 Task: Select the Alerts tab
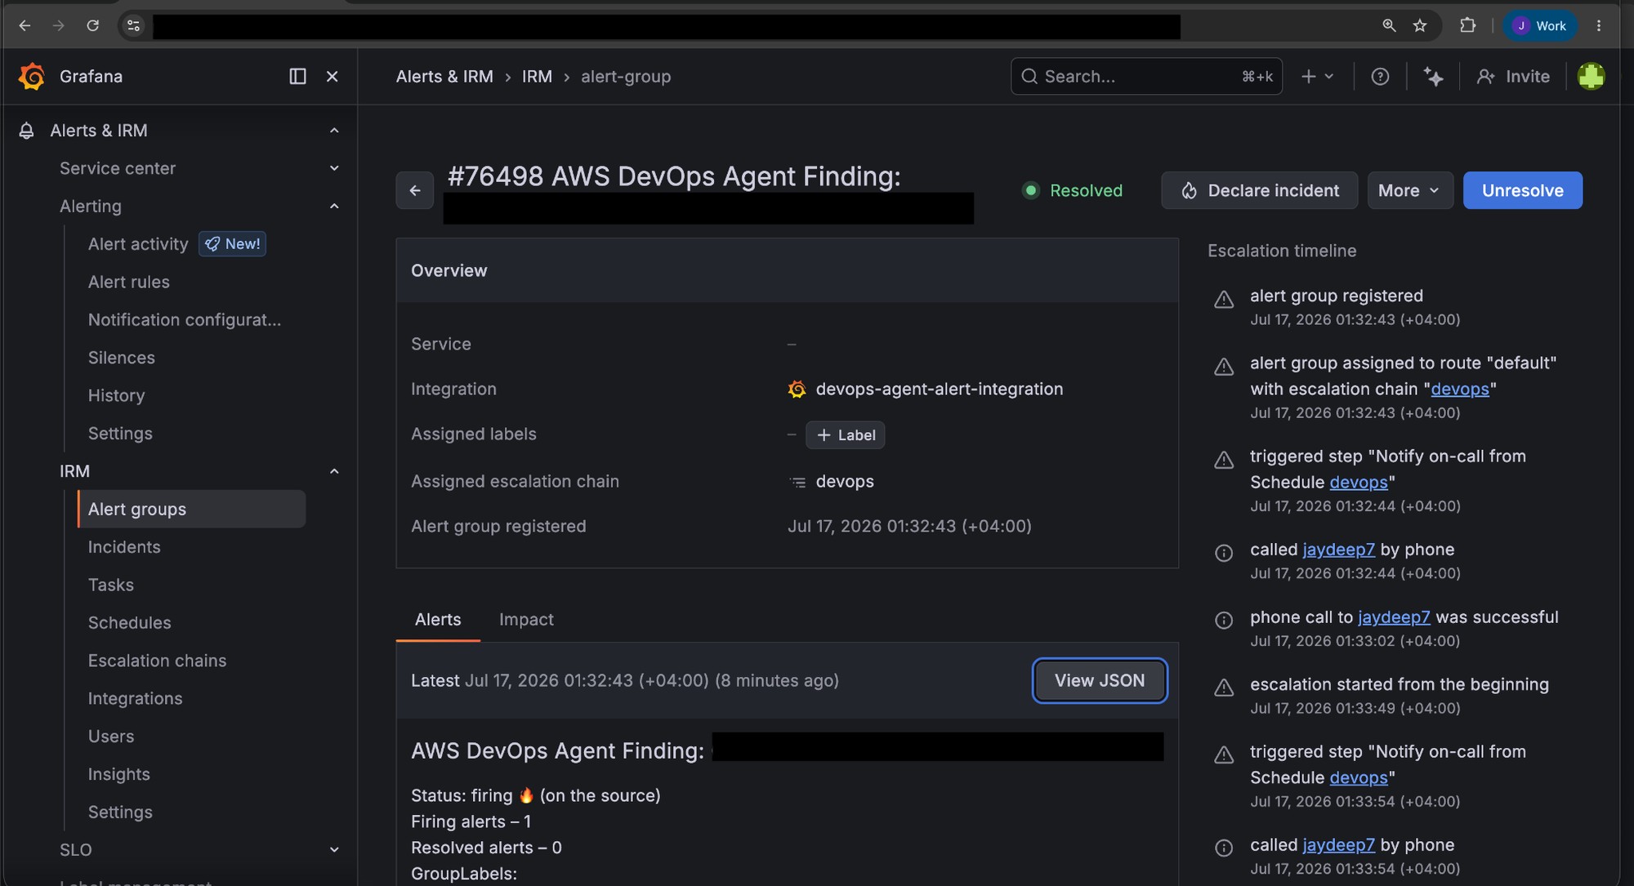[438, 620]
